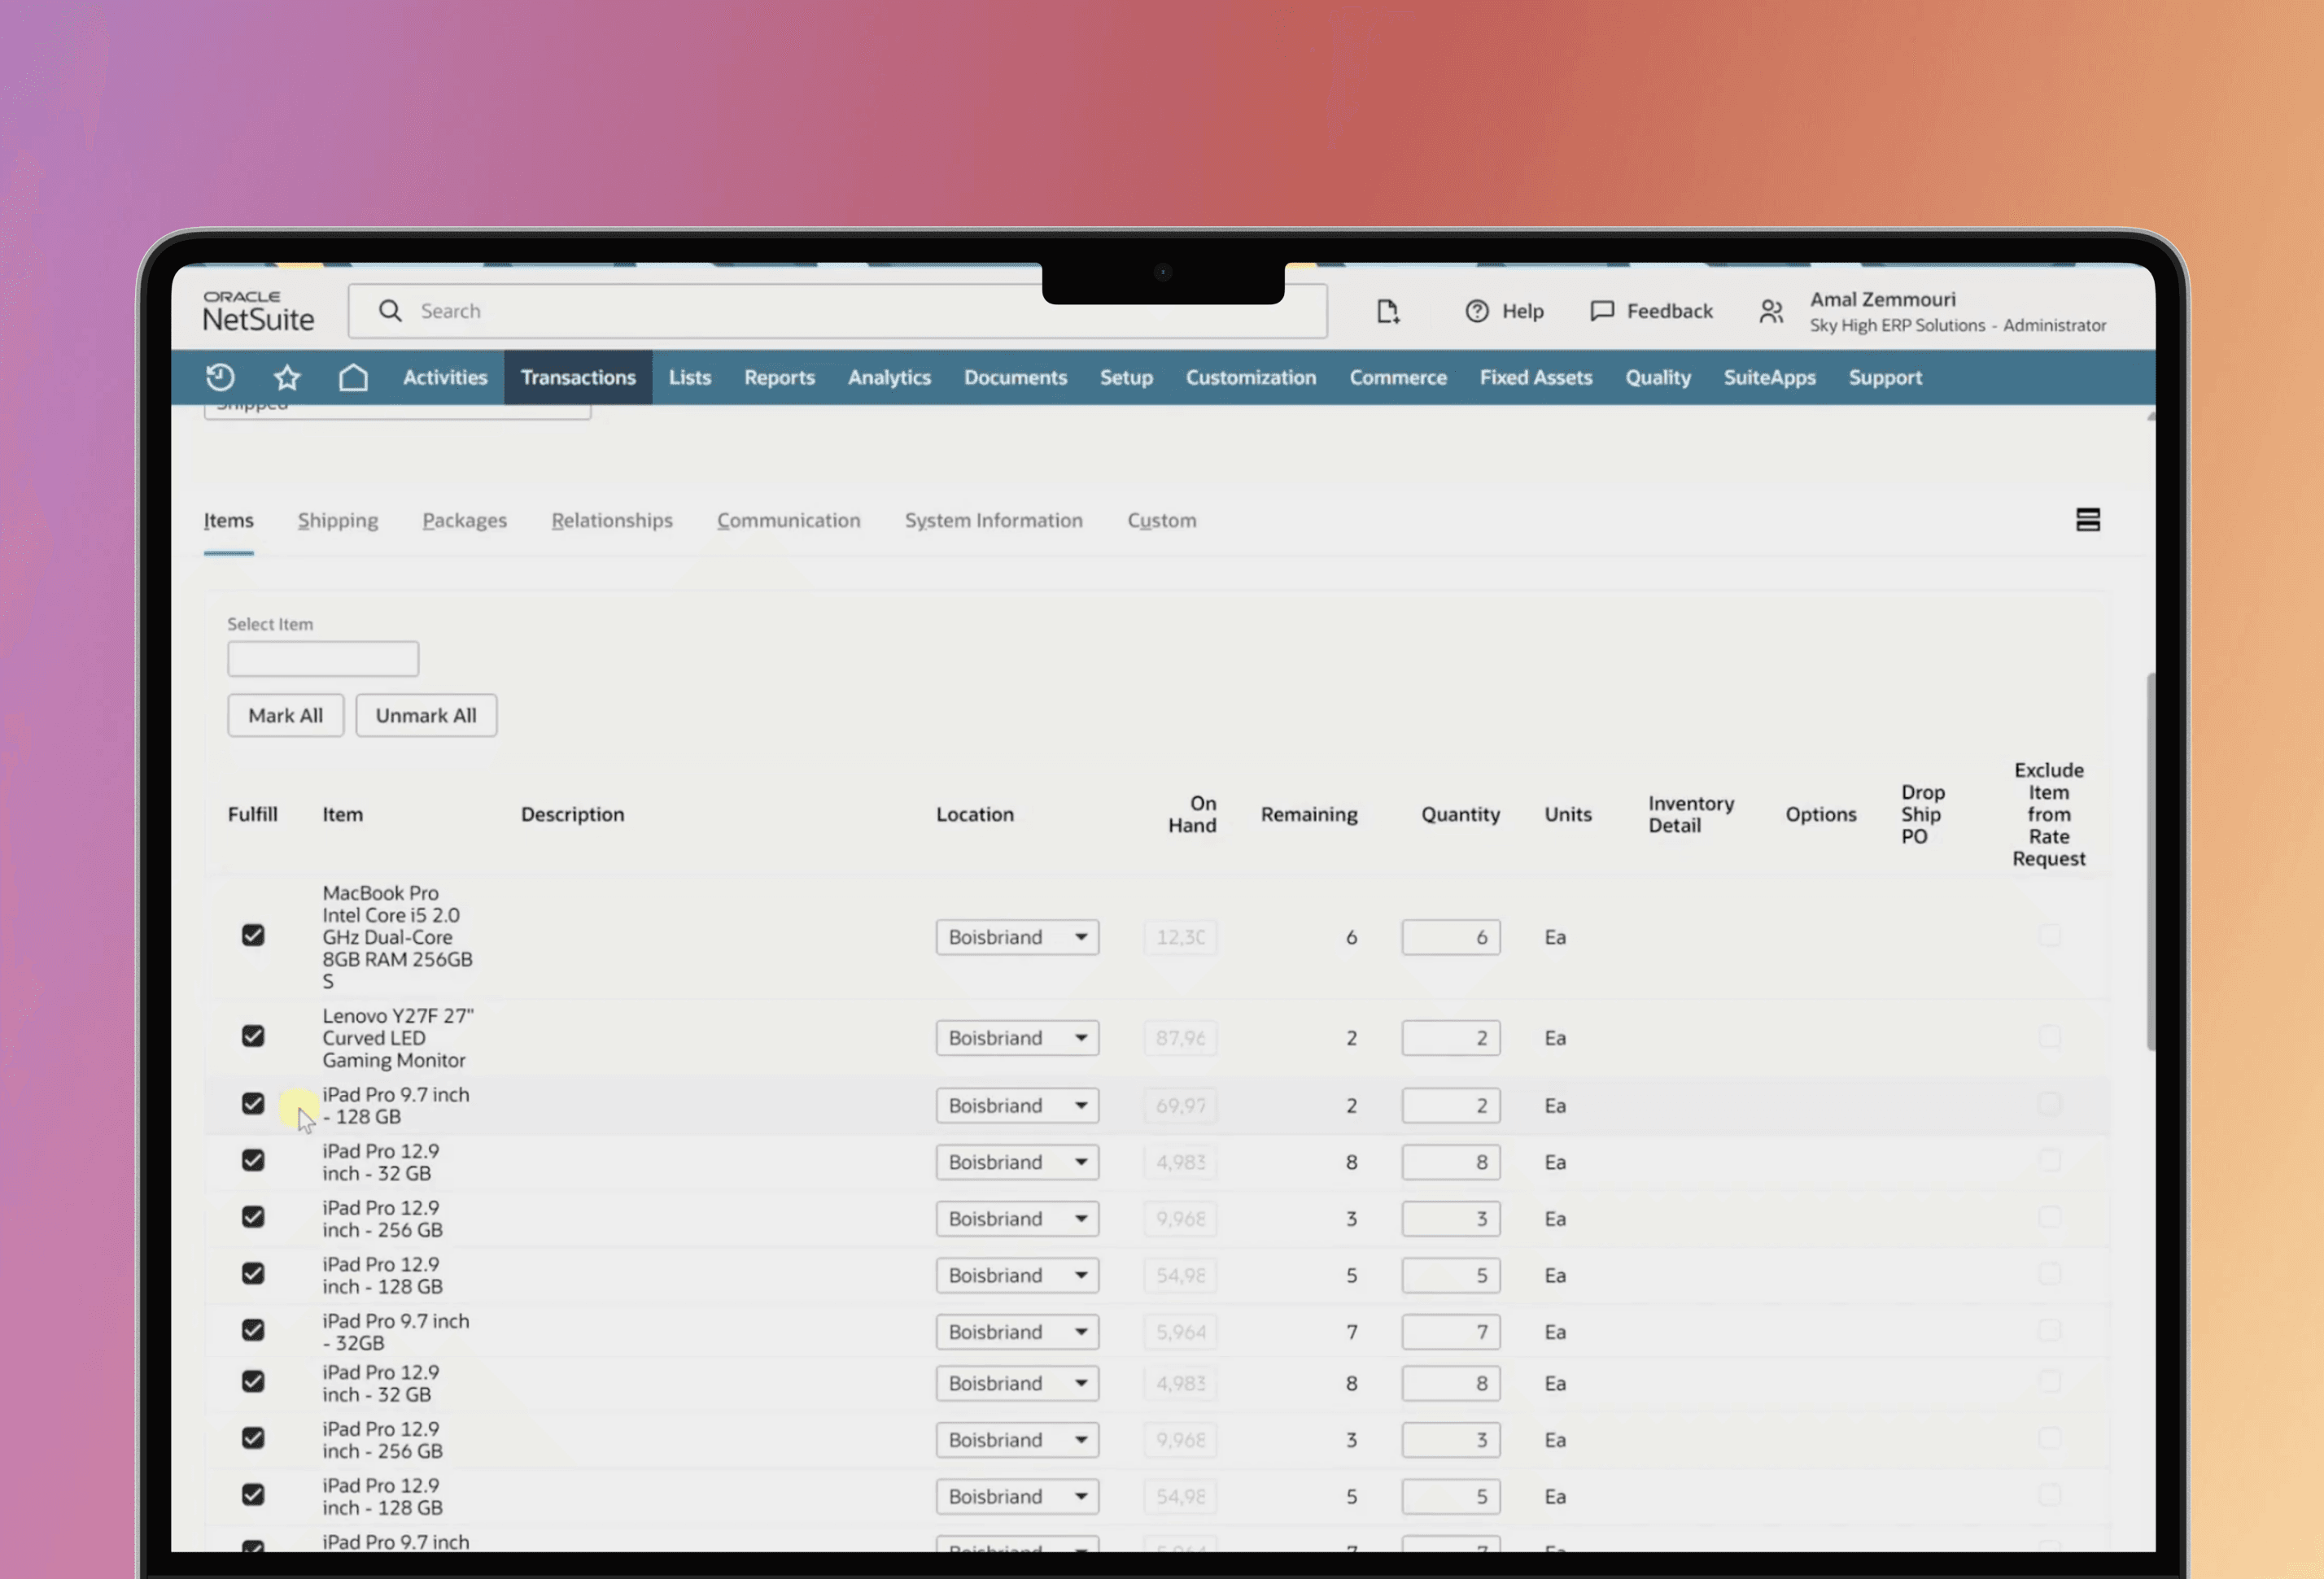Click the Remaining column header

tap(1309, 814)
